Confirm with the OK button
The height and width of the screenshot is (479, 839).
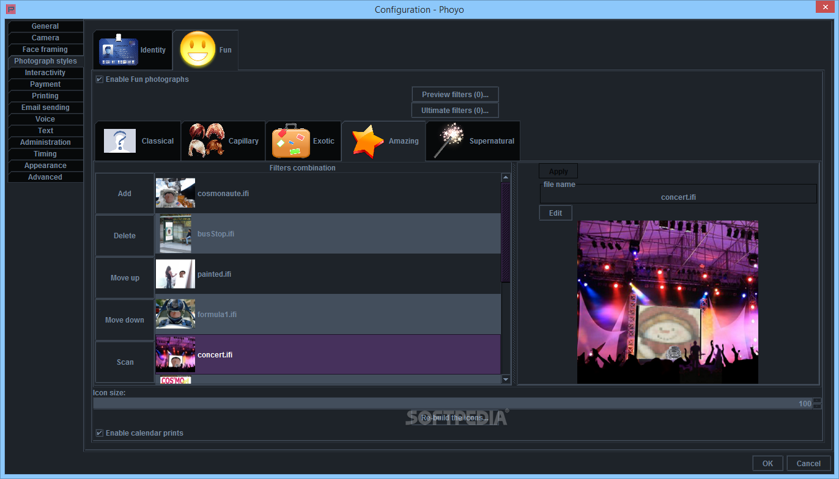tap(767, 464)
